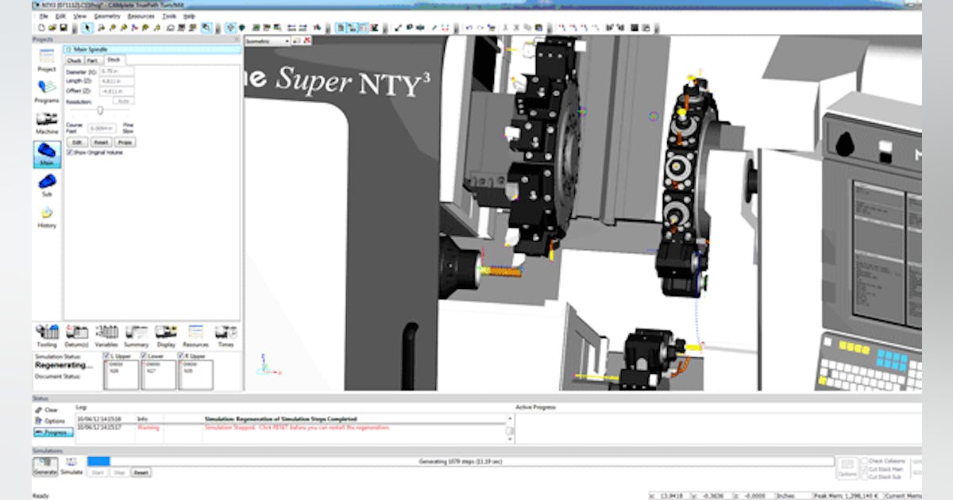The height and width of the screenshot is (500, 953).
Task: Uncheck the Show Original Volume checkbox
Action: tap(70, 152)
